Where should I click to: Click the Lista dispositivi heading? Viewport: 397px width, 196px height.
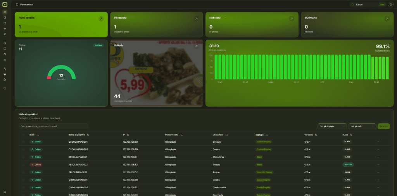point(28,114)
